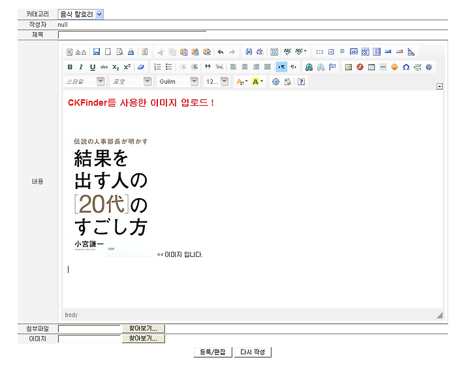This screenshot has width=470, height=370.
Task: Toggle Underline formatting
Action: pos(93,67)
